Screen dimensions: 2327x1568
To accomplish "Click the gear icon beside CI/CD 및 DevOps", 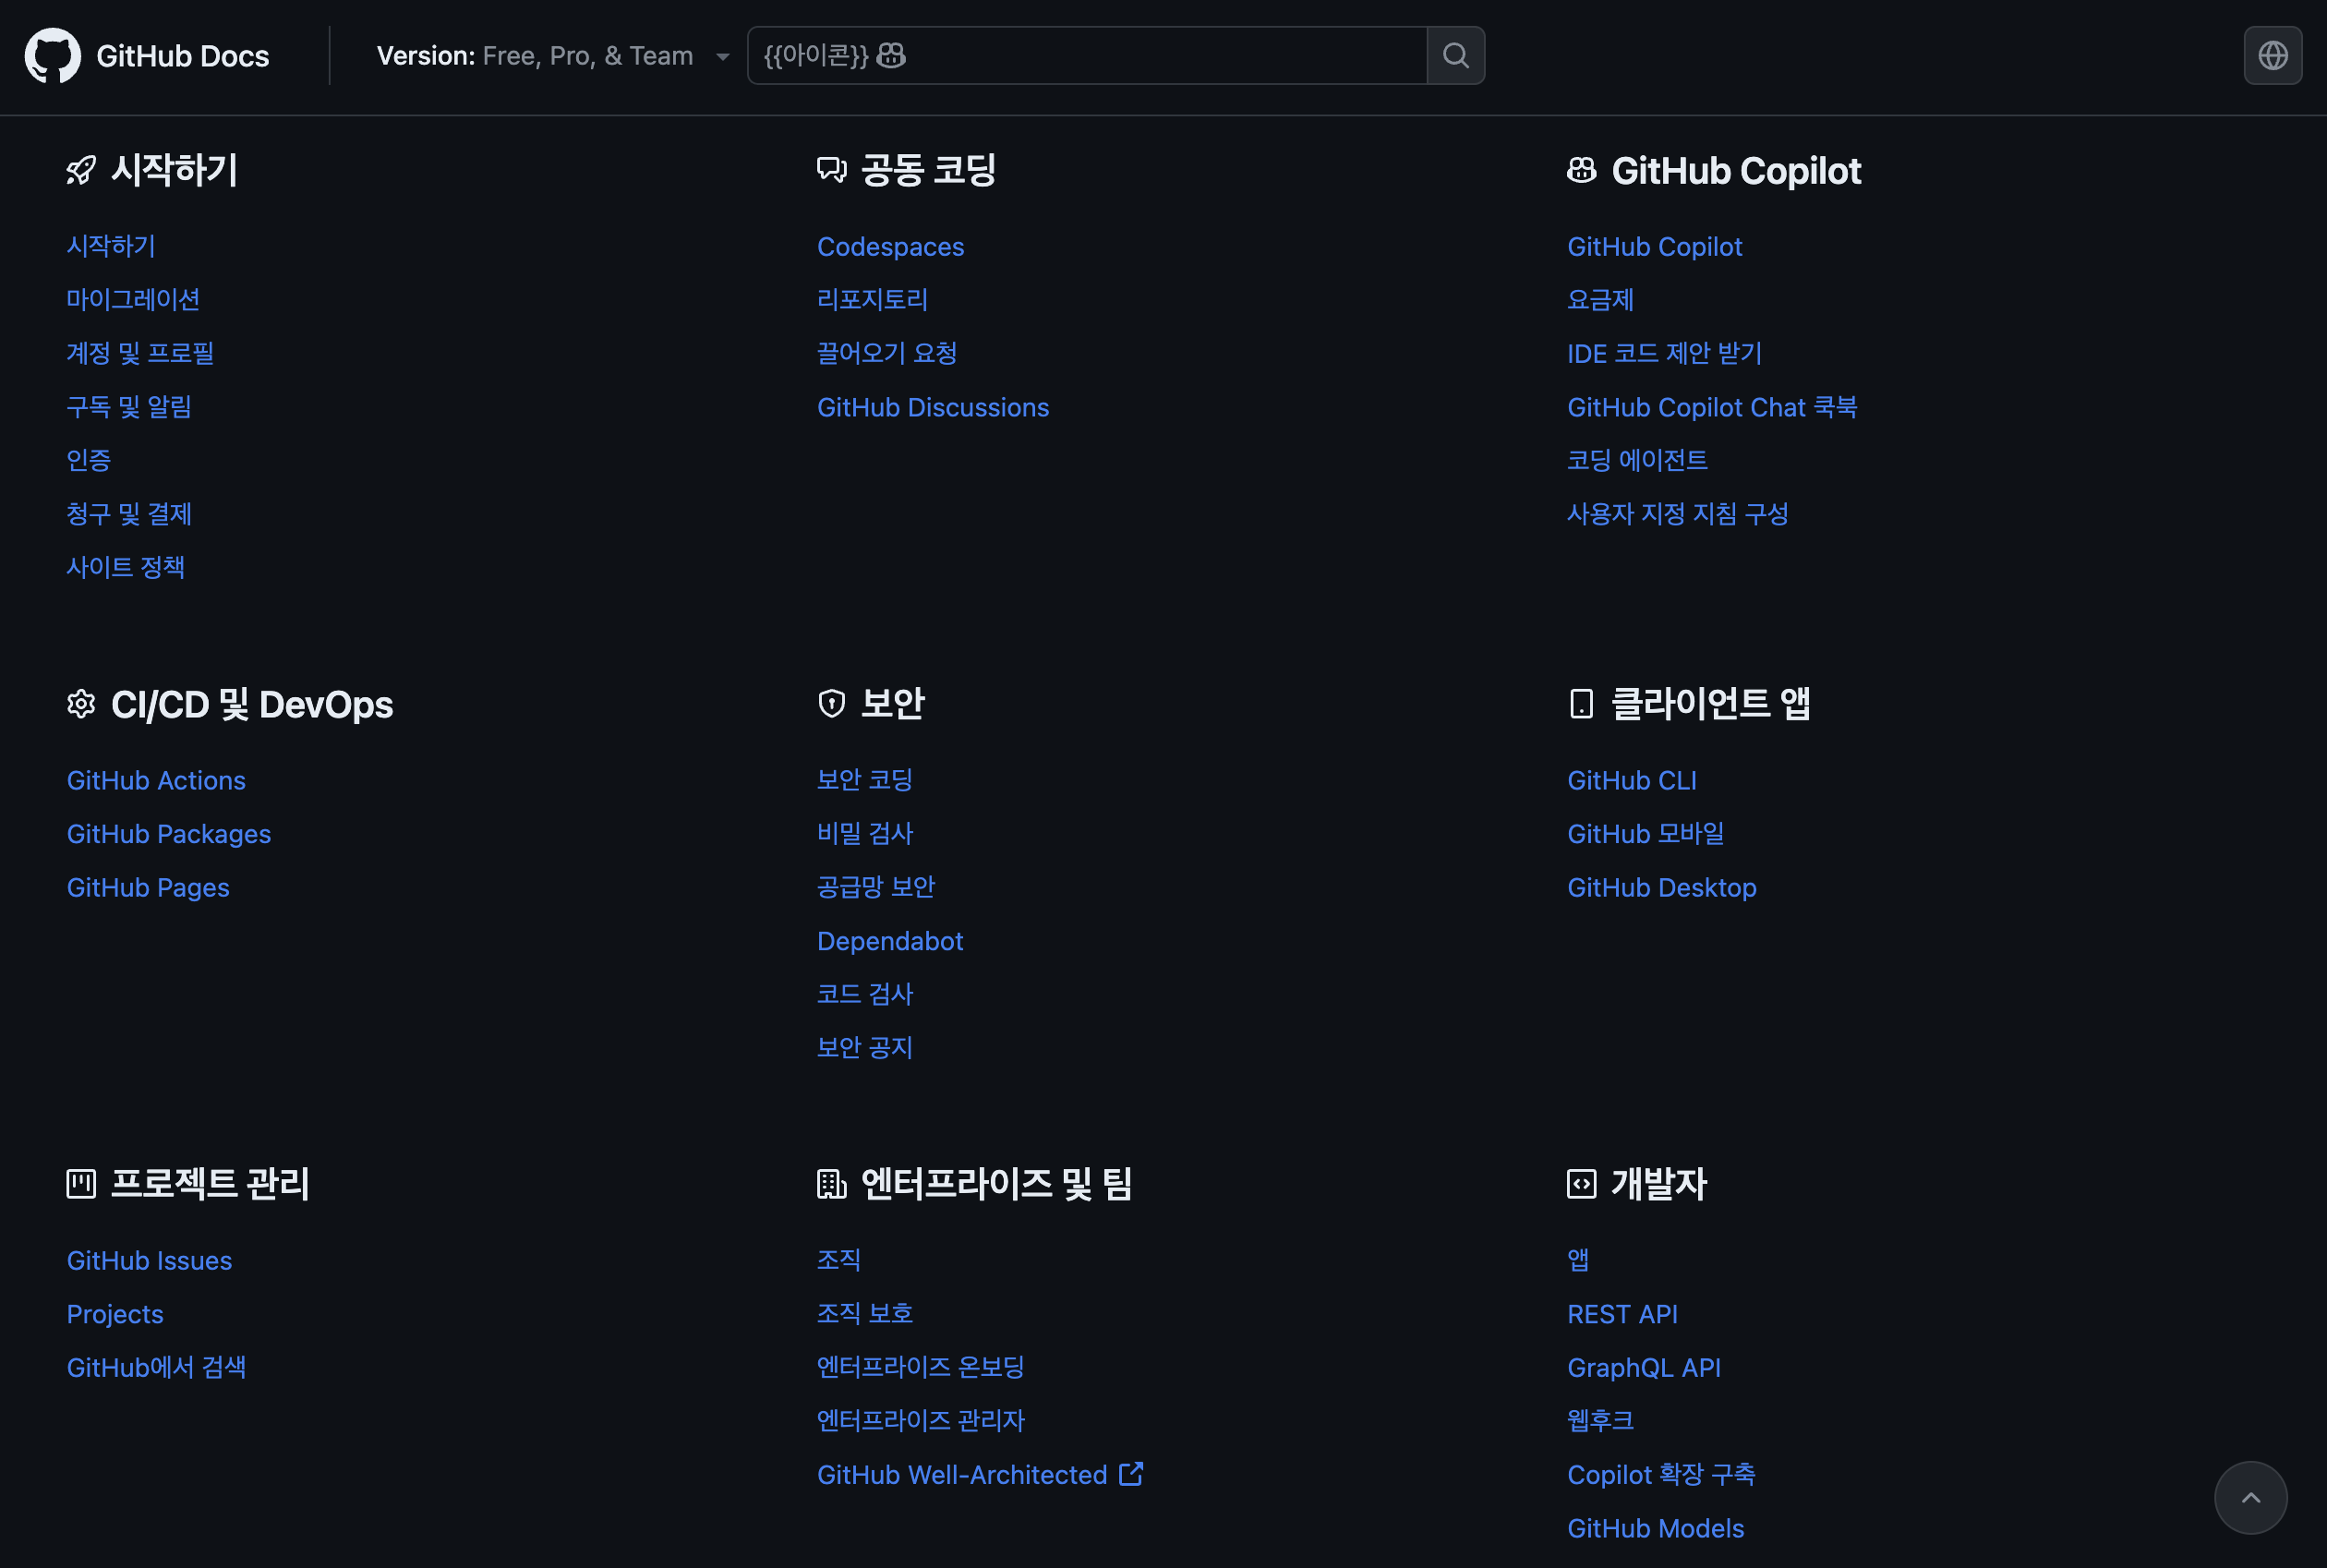I will 81,704.
